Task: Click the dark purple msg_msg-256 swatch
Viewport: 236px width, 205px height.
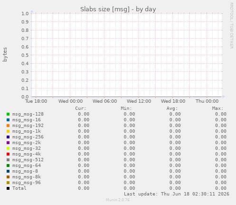Action: 8,137
